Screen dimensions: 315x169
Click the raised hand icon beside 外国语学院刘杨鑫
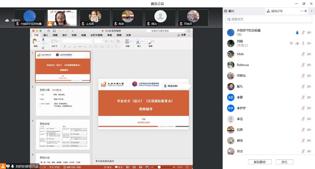(297, 32)
